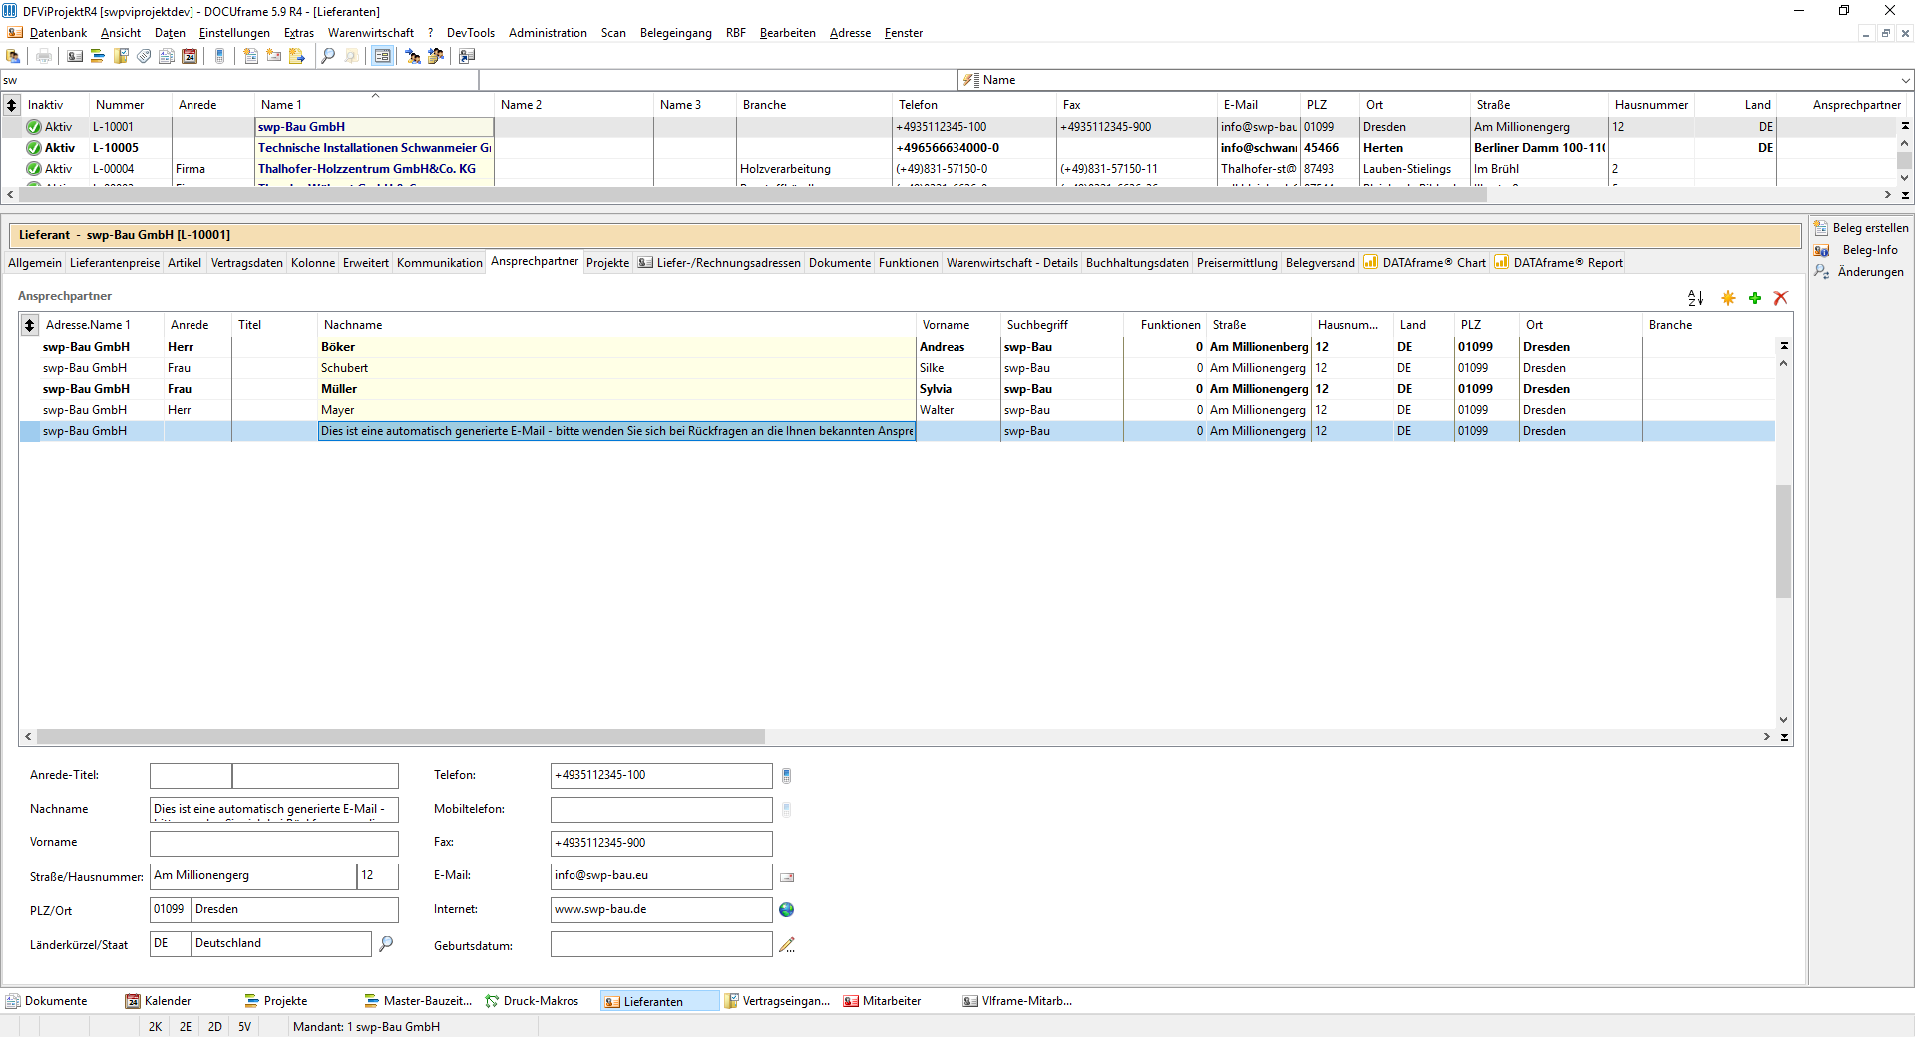This screenshot has height=1037, width=1915.
Task: Open the Dokumente tab
Action: click(839, 263)
